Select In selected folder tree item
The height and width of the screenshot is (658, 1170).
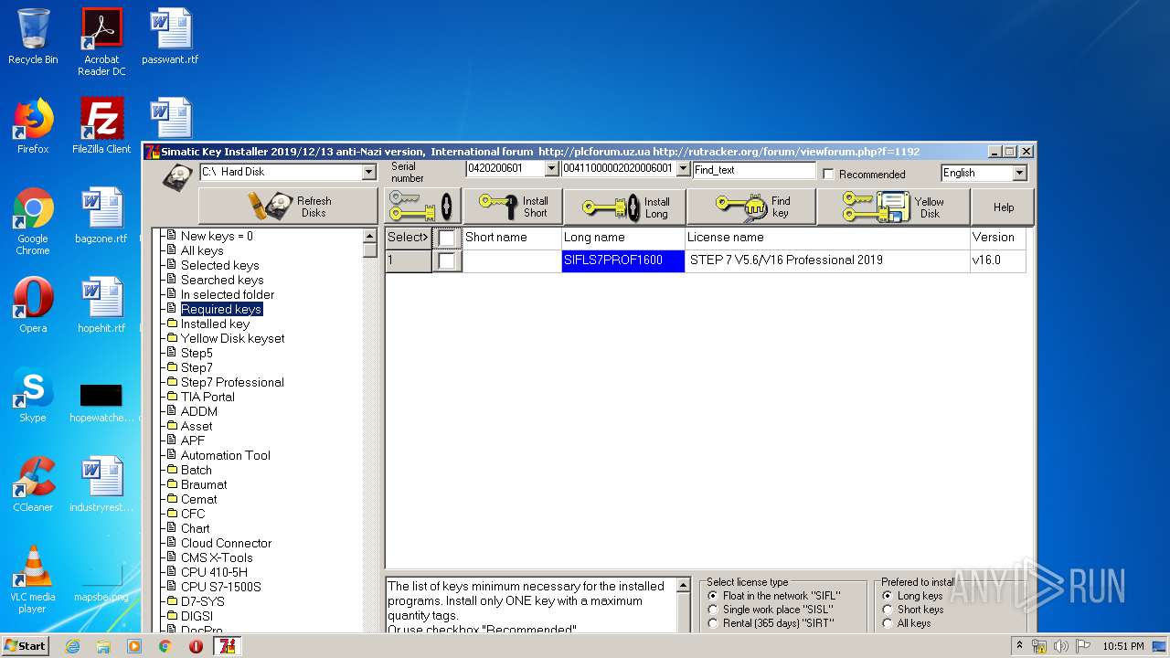tap(228, 294)
